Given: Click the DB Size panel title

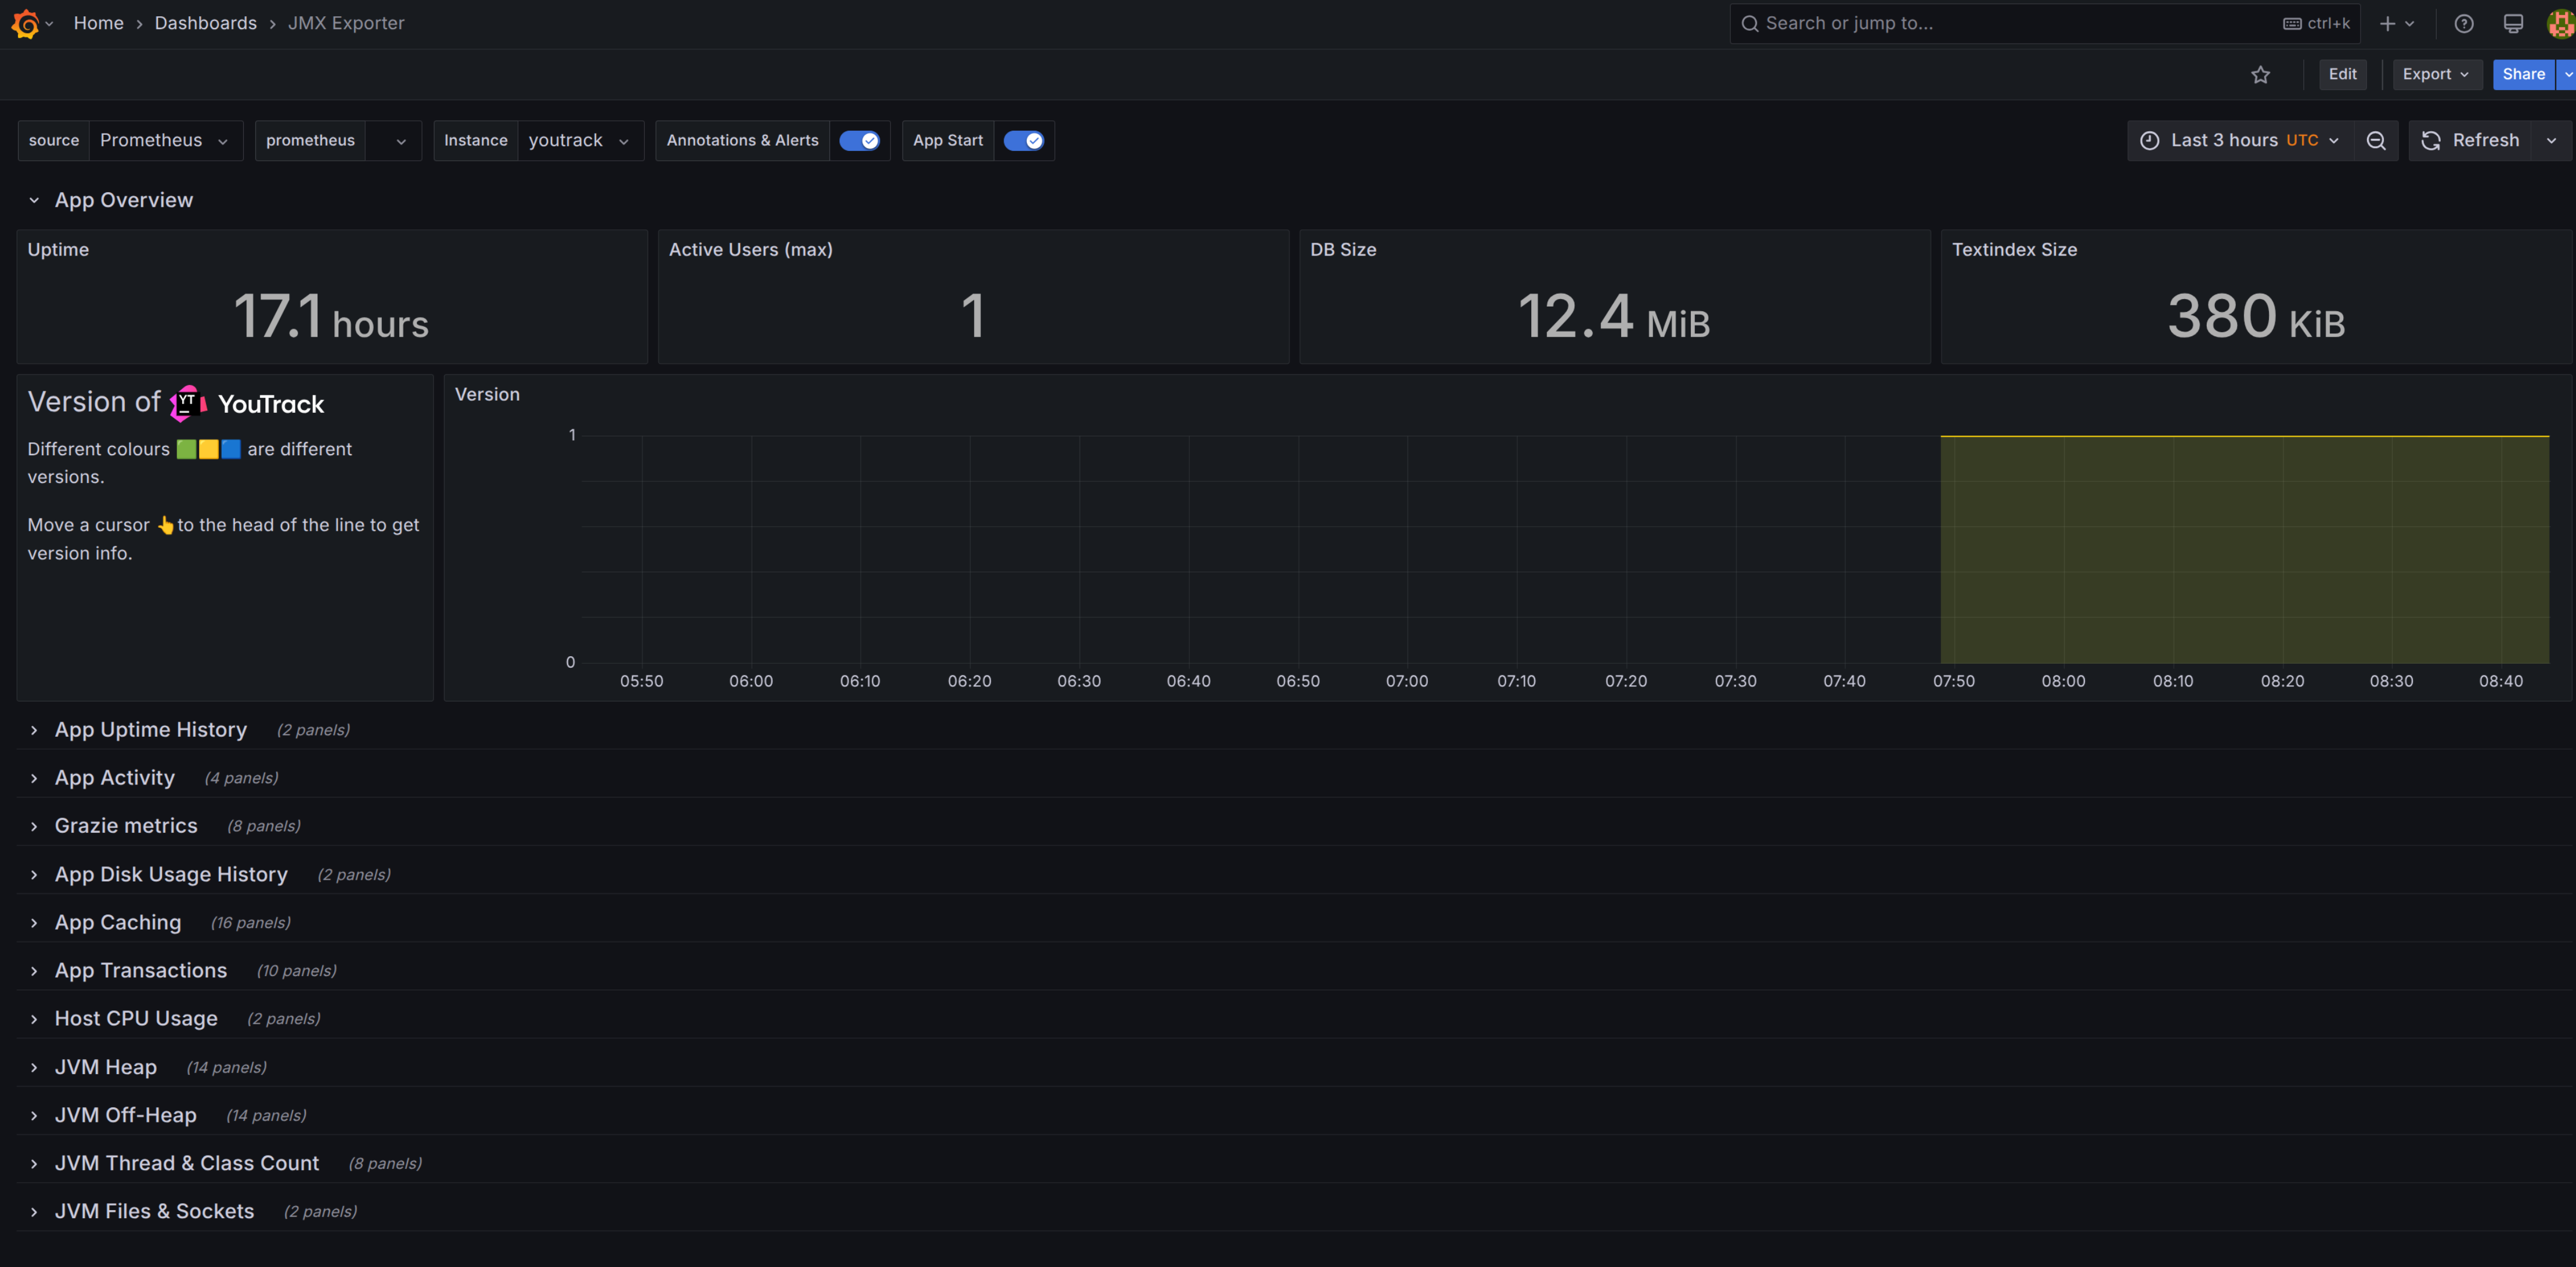Looking at the screenshot, I should [x=1343, y=250].
